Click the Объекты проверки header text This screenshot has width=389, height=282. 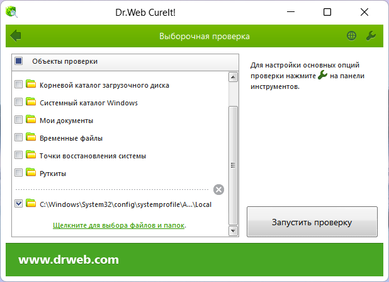65,61
